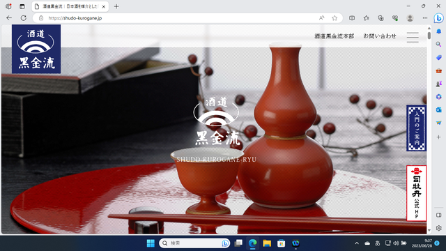Open the 司牡丹 公式HP banner link

tap(417, 193)
